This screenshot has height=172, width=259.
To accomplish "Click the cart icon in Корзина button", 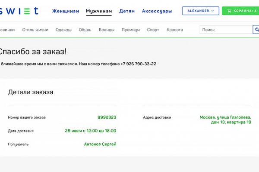I will click(229, 11).
